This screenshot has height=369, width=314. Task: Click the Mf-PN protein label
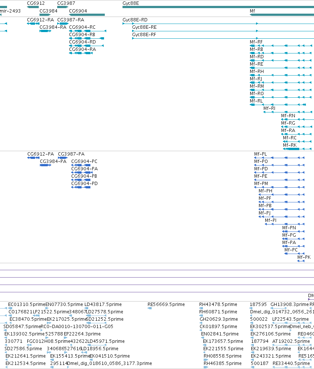pyautogui.click(x=289, y=228)
